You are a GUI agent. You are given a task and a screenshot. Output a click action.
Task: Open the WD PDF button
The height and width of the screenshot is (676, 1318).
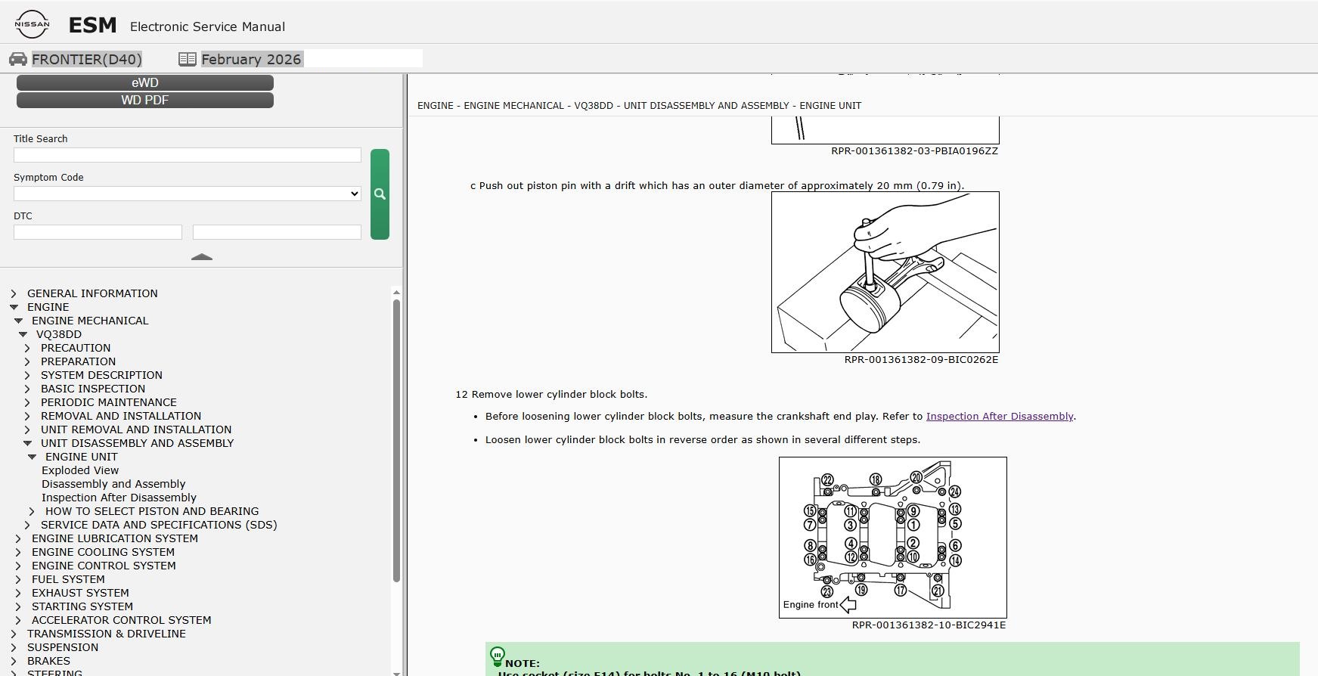145,100
